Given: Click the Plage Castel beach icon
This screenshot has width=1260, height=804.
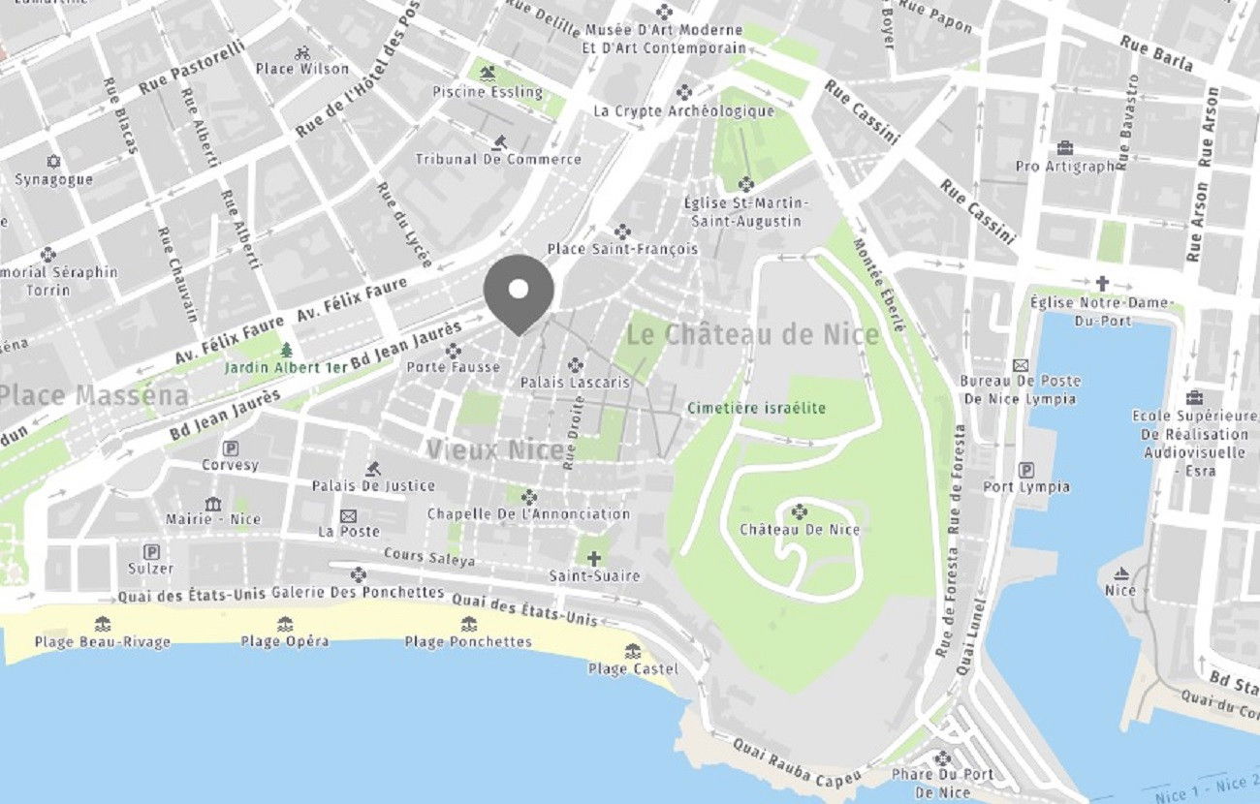Looking at the screenshot, I should pyautogui.click(x=633, y=651).
